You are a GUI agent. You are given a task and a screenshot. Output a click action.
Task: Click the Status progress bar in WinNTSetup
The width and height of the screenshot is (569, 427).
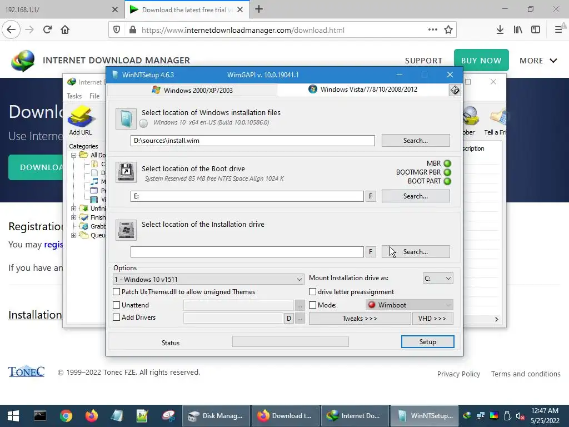[x=290, y=342]
